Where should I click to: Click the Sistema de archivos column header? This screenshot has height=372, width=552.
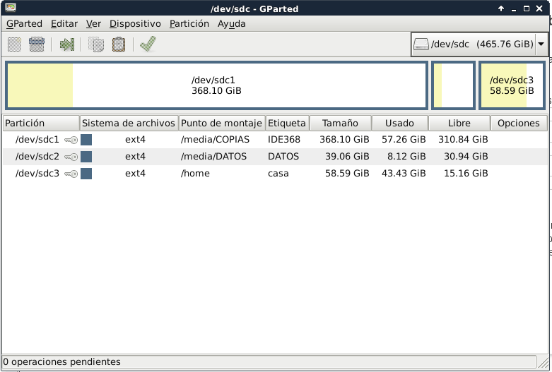[x=129, y=123]
